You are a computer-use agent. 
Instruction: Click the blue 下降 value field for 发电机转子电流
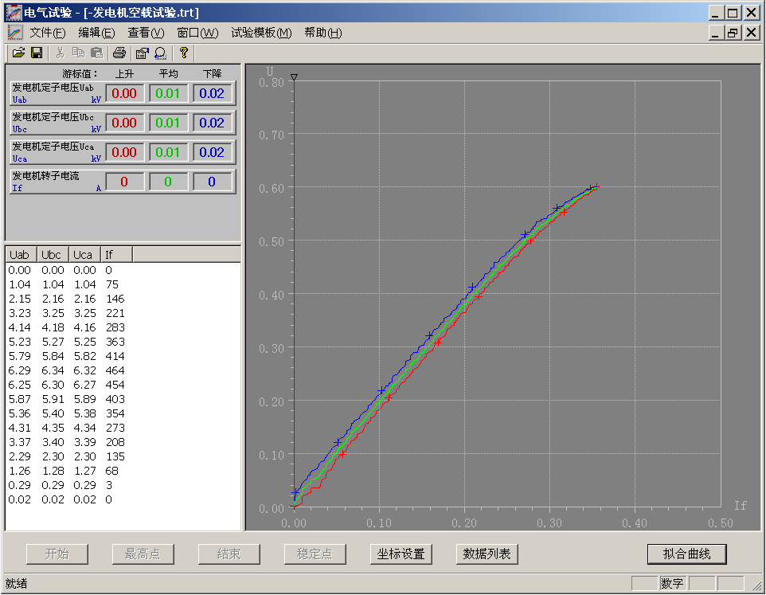pos(212,182)
